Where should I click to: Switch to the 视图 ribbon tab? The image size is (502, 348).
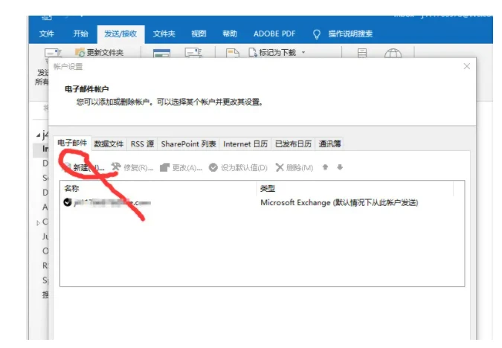pyautogui.click(x=199, y=33)
